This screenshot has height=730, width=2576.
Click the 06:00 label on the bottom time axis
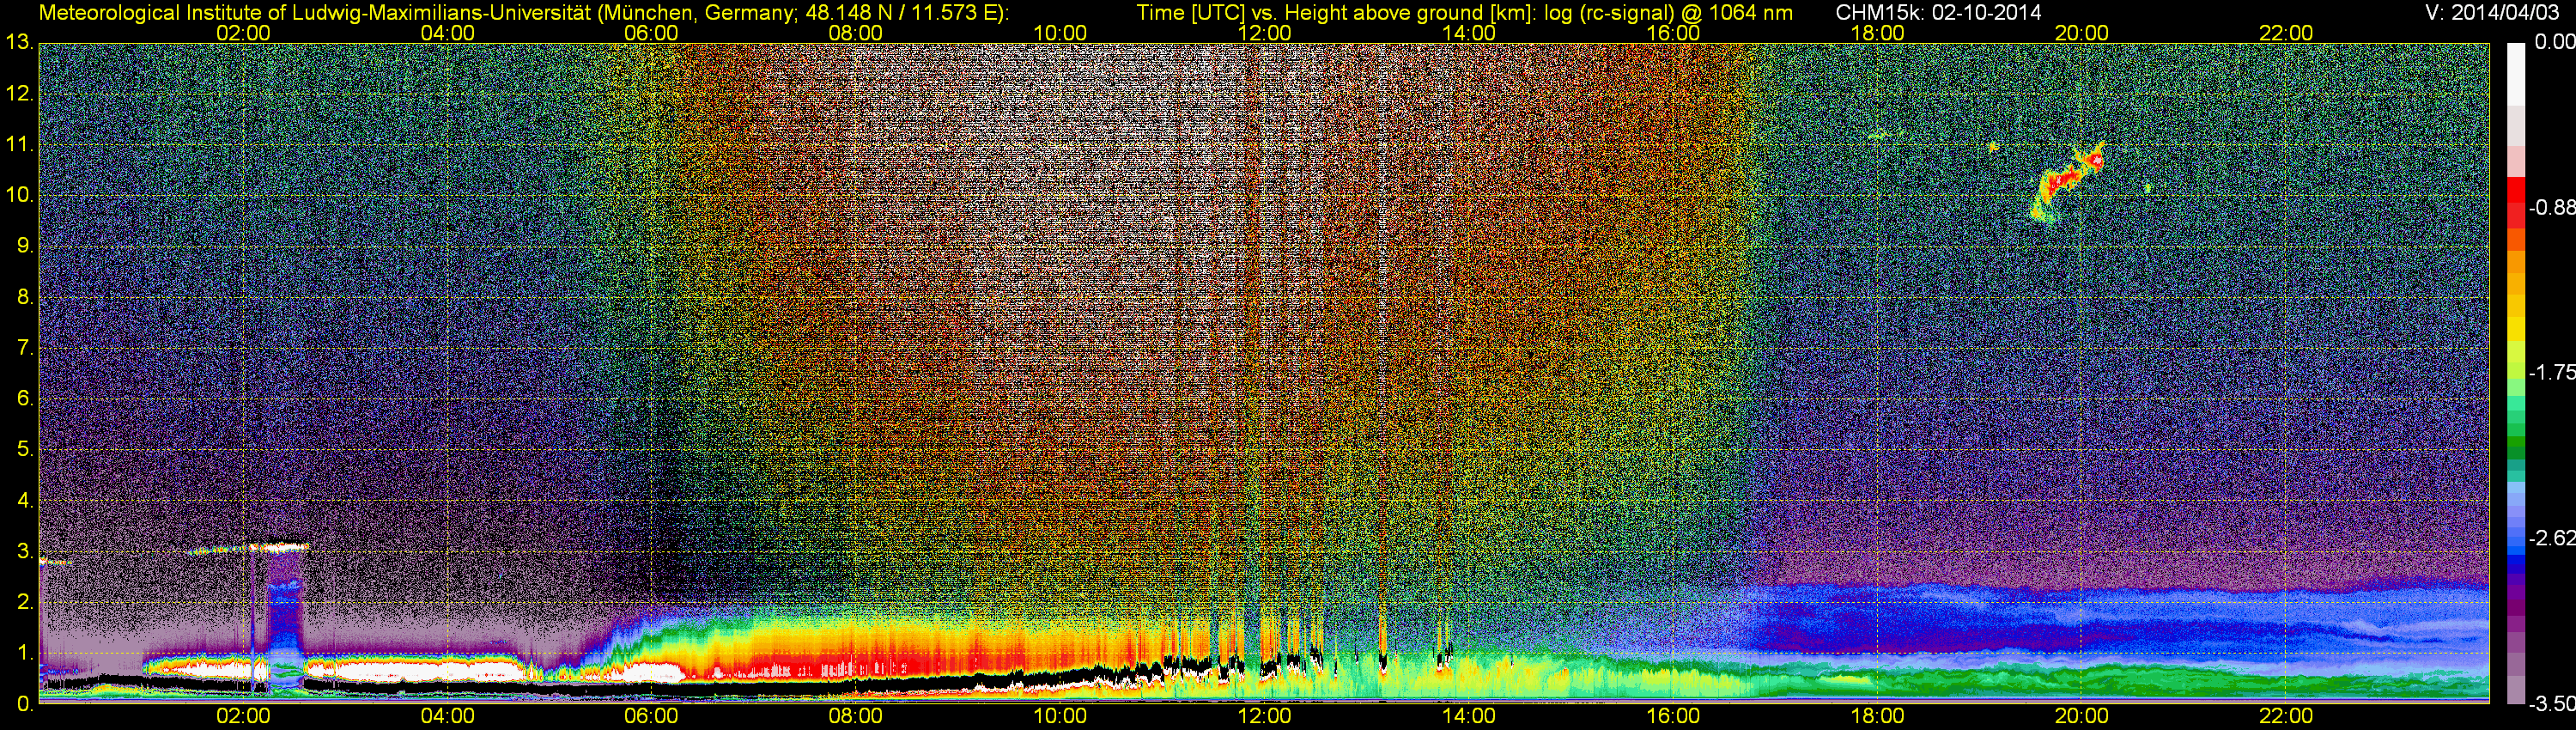coord(651,716)
